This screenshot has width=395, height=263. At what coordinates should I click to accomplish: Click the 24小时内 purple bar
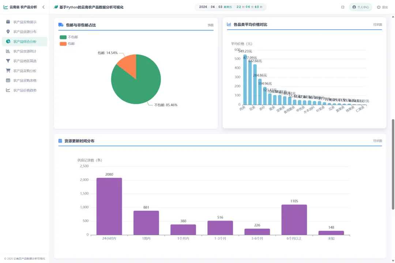pyautogui.click(x=109, y=206)
